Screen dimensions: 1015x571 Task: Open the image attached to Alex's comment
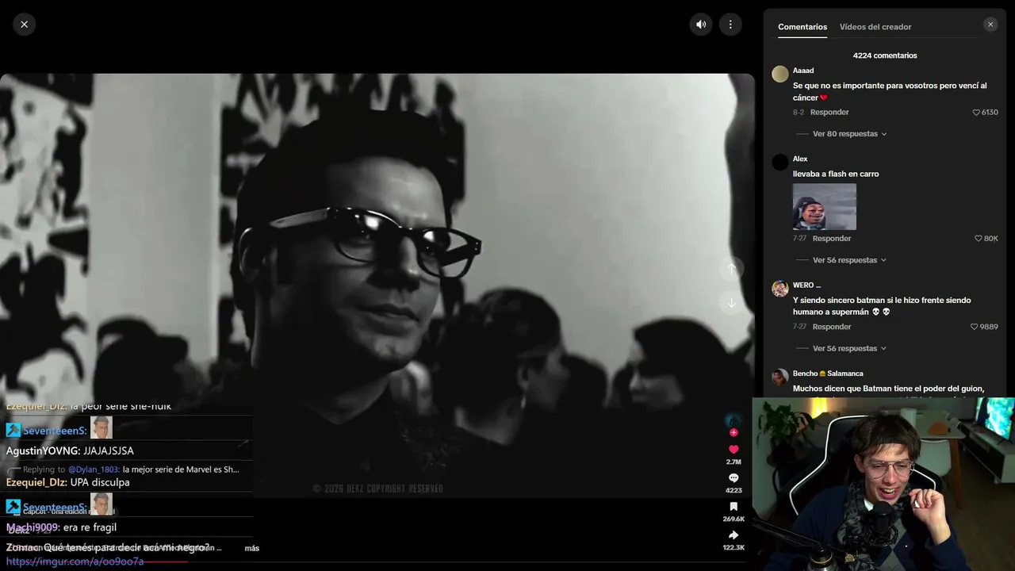tap(825, 207)
